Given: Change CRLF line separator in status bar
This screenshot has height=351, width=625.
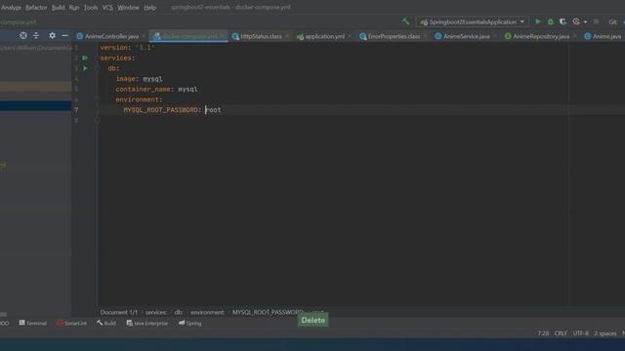Looking at the screenshot, I should click(561, 333).
